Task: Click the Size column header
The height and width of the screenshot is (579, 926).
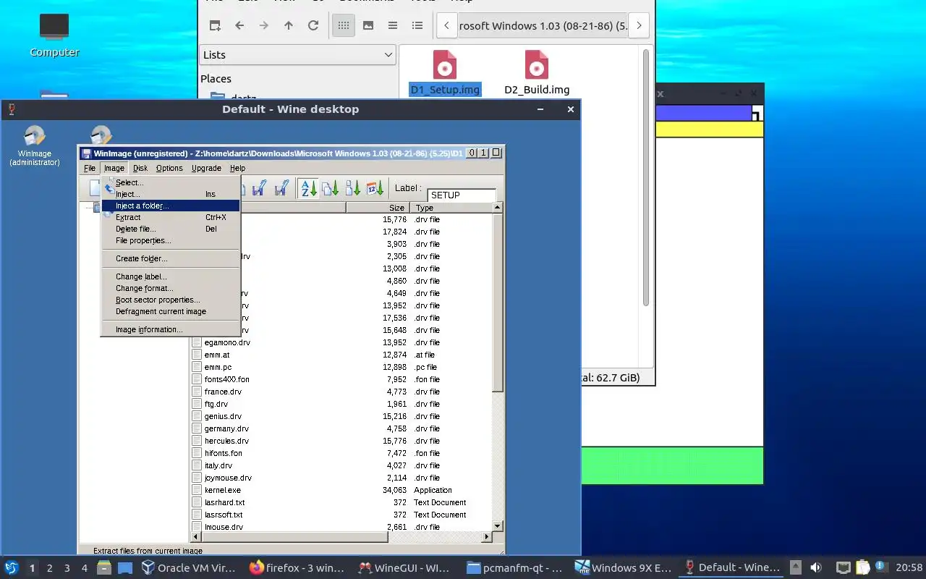Action: [378, 208]
